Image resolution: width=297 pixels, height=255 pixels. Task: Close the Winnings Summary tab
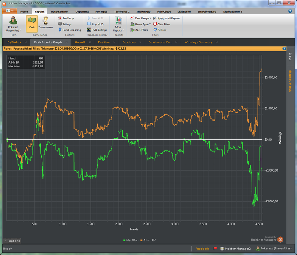(216, 42)
